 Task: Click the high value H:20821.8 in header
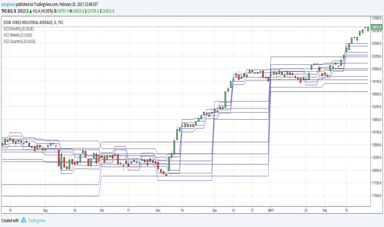tap(77, 11)
